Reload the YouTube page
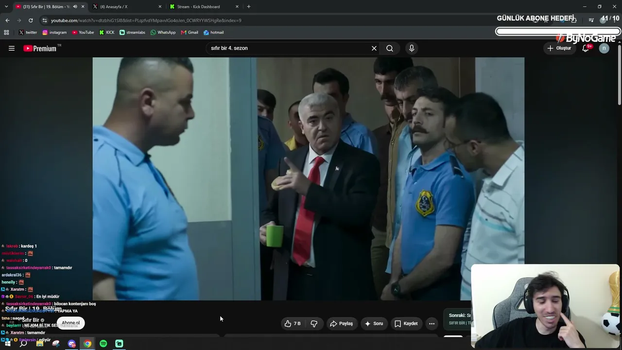The image size is (622, 350). (31, 20)
